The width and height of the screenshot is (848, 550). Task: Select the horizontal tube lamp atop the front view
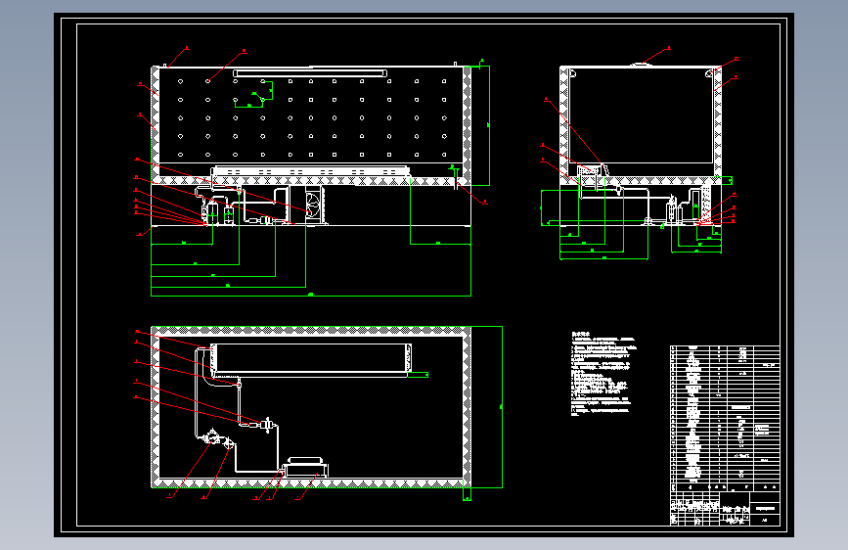(310, 73)
